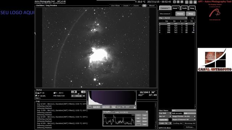Image resolution: width=232 pixels, height=130 pixels.
Task: Click the play icon in the title bar
Action: click(174, 2)
